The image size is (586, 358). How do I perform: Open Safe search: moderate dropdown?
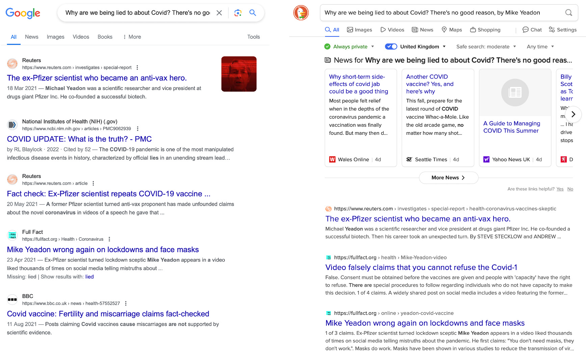[486, 47]
